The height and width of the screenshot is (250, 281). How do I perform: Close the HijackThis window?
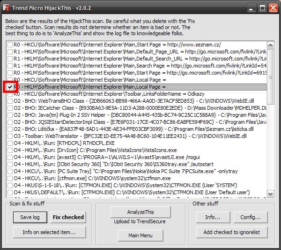(274, 8)
